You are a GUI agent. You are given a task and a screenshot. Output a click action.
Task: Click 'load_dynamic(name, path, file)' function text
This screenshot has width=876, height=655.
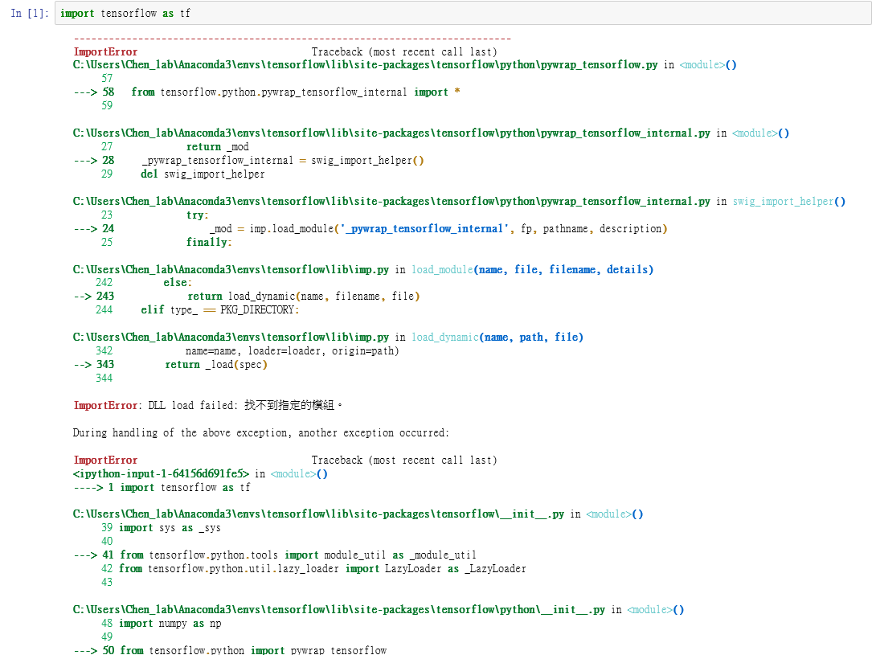(x=497, y=337)
